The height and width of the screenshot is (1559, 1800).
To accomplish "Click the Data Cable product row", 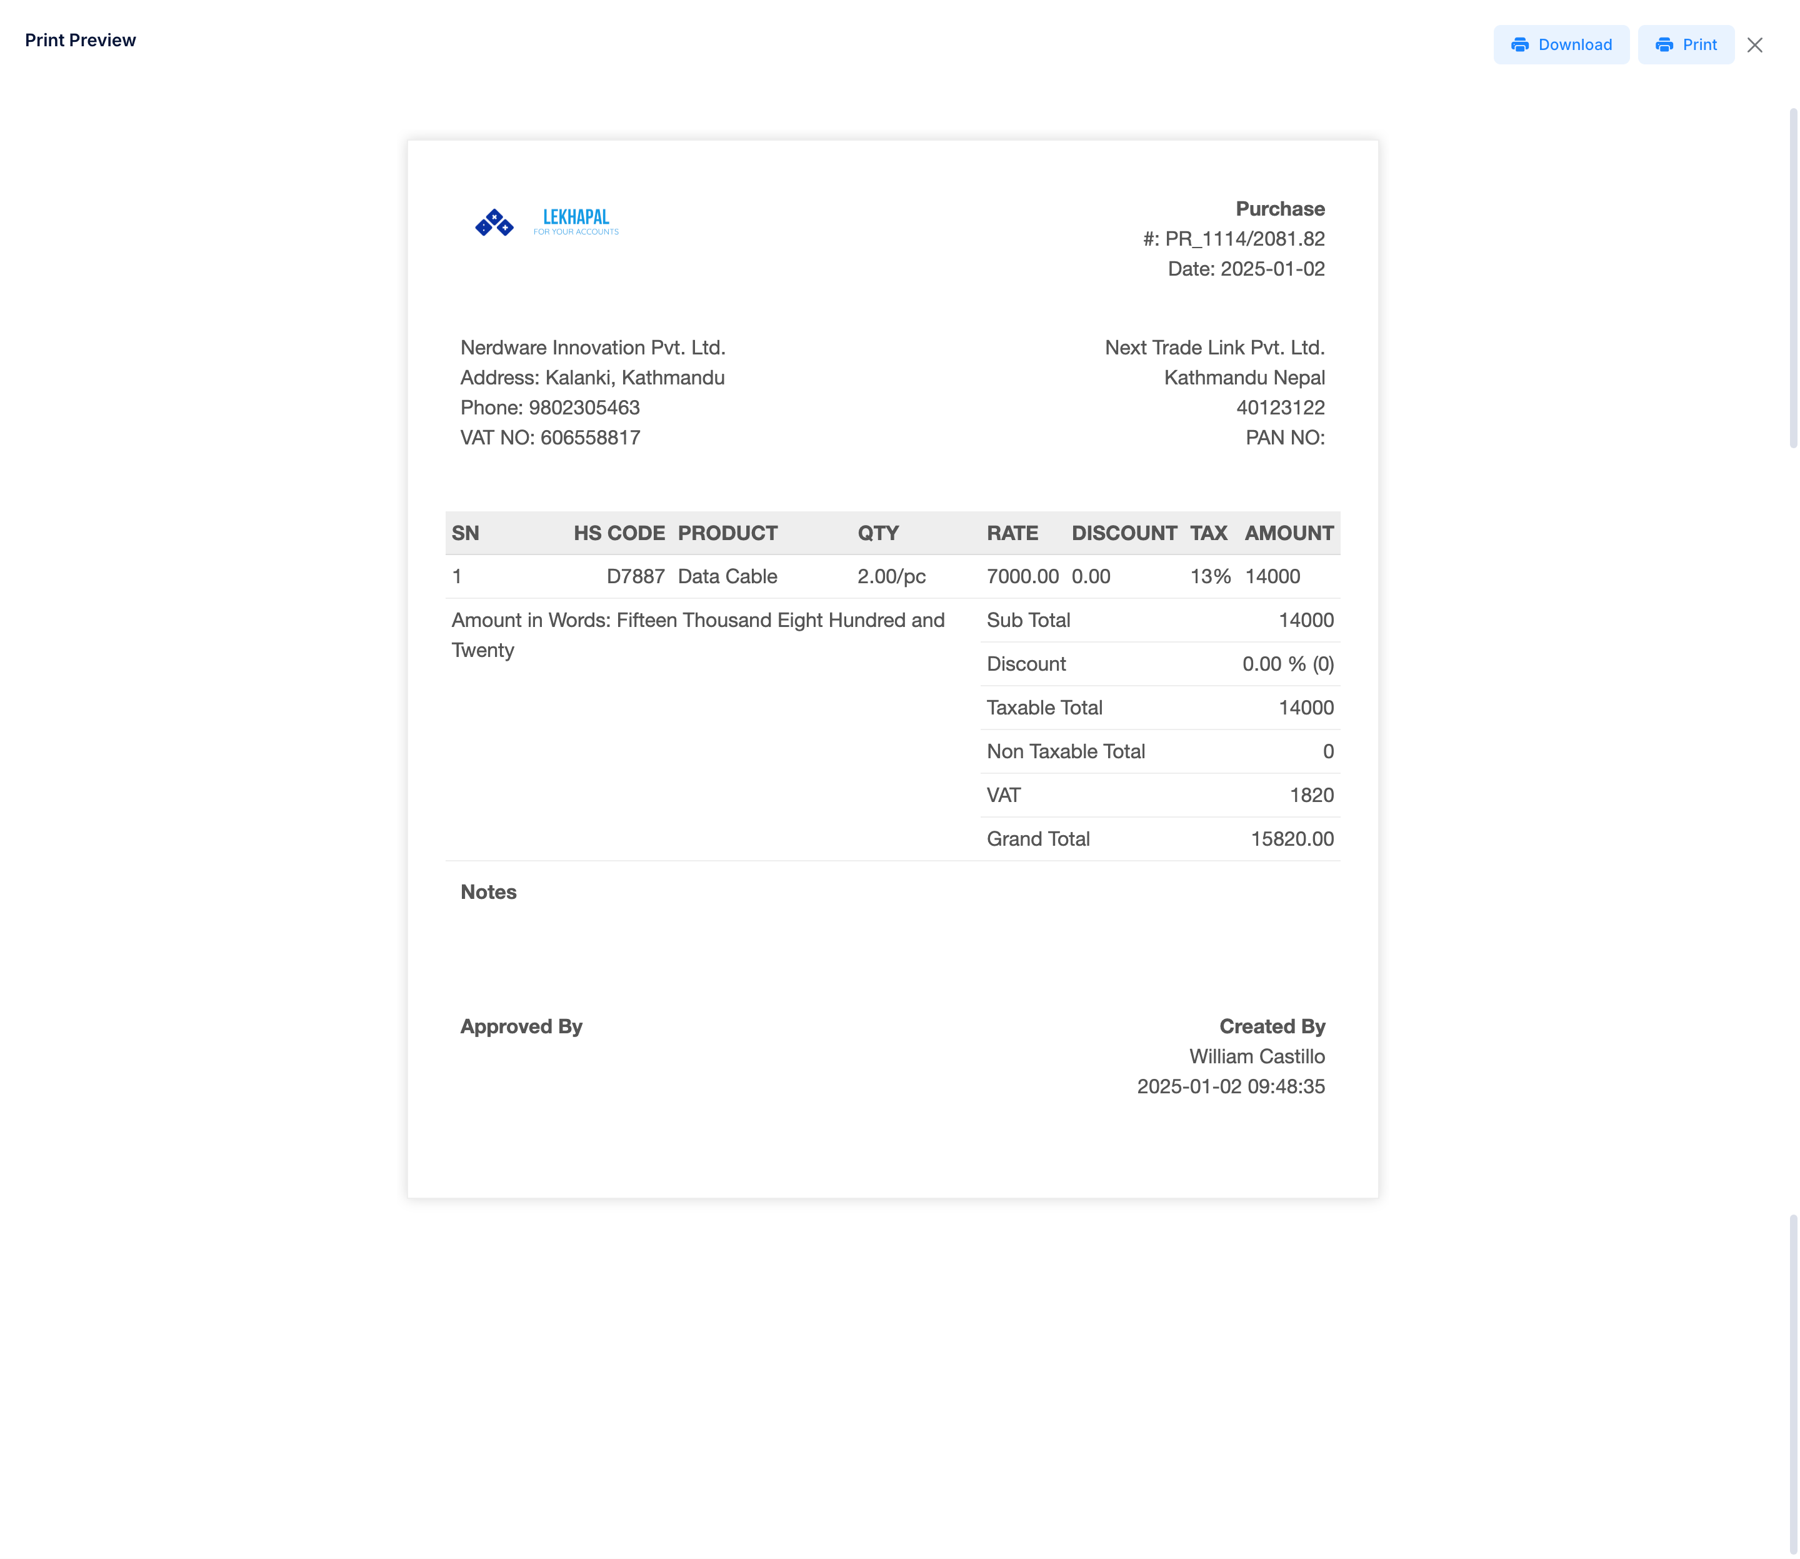I will pos(727,576).
